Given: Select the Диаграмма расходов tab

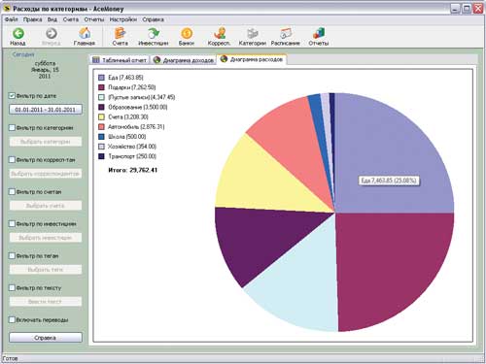Looking at the screenshot, I should click(252, 59).
